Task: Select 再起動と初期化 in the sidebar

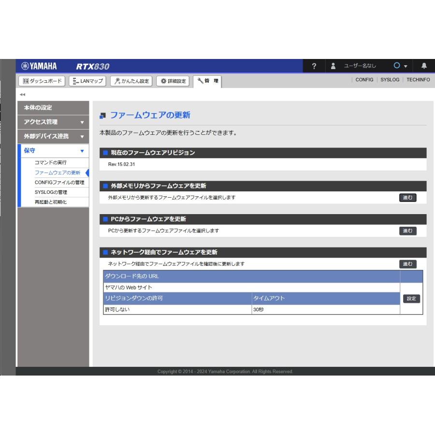Action: point(51,202)
